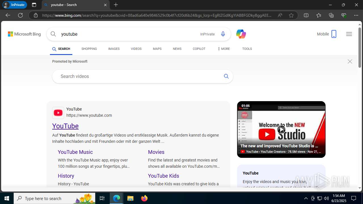Click InPrivate label in search box
The height and width of the screenshot is (204, 363).
click(x=208, y=34)
